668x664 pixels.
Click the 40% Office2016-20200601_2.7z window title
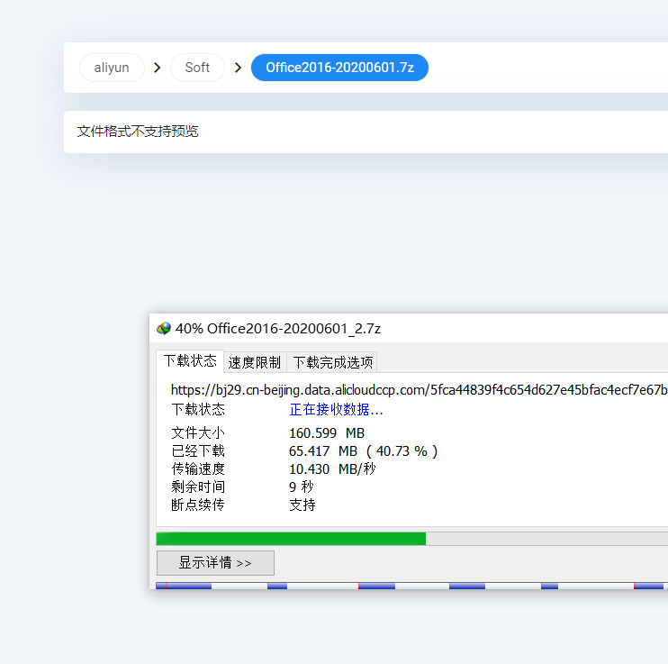278,328
